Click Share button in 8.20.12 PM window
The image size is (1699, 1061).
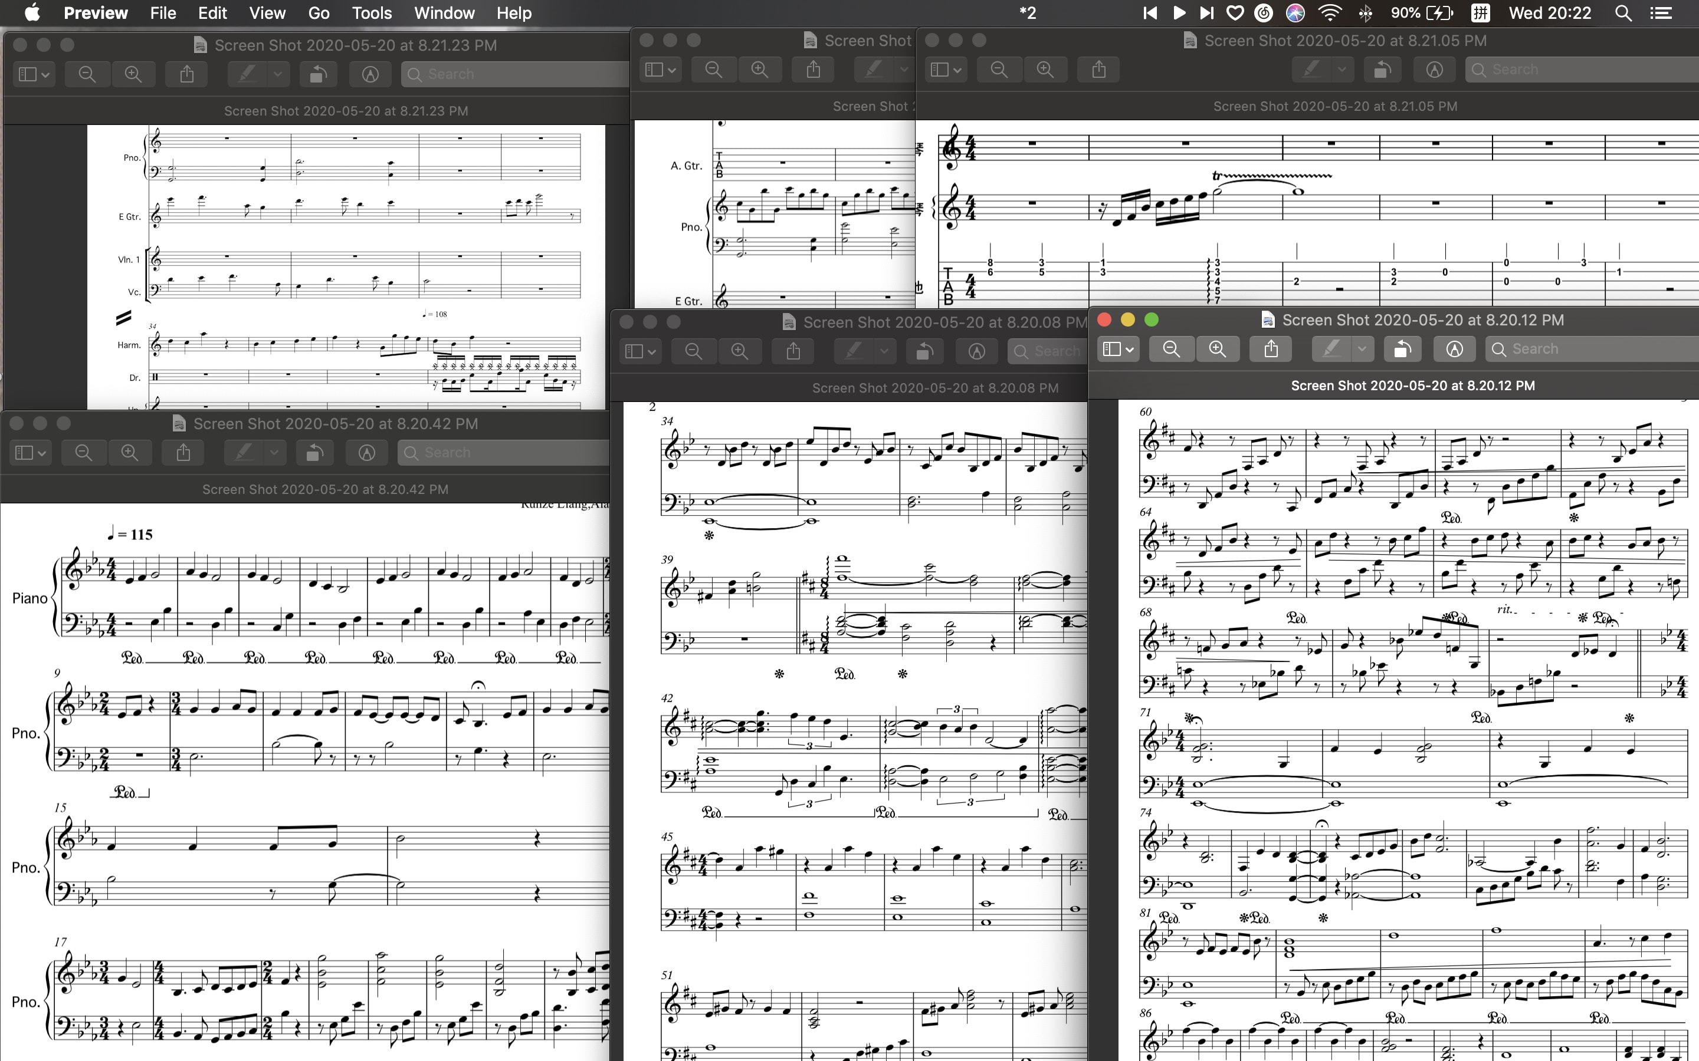[1271, 349]
